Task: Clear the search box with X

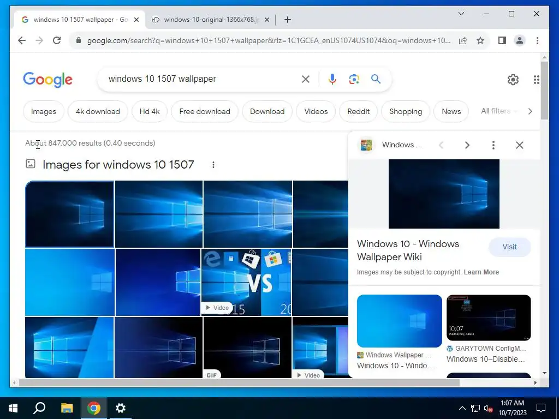Action: click(x=306, y=79)
